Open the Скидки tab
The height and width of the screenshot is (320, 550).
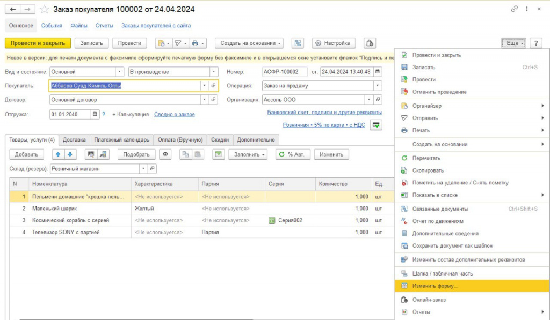[x=220, y=140]
